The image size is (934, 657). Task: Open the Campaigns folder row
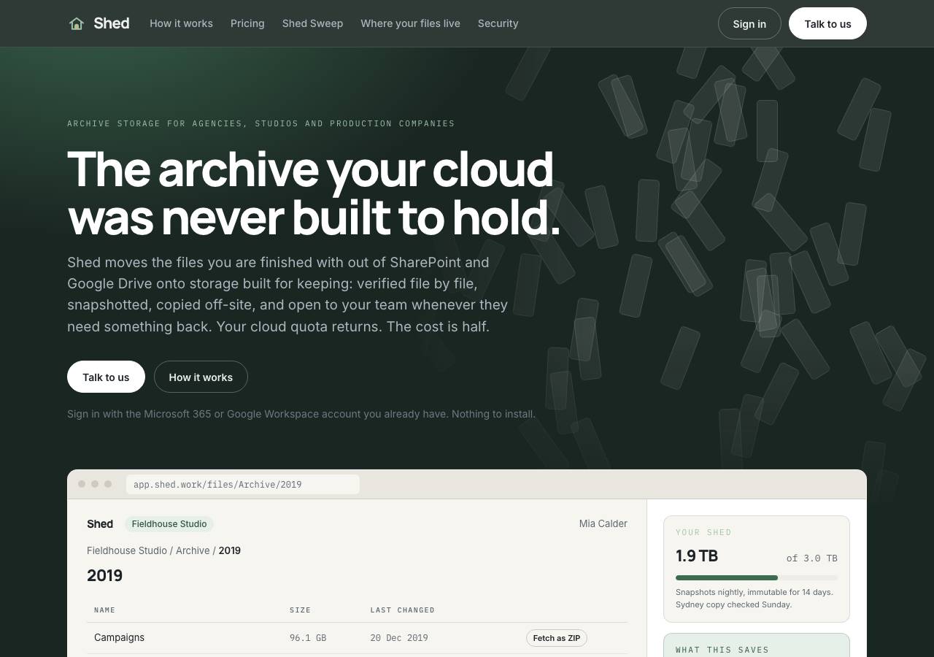pos(357,638)
